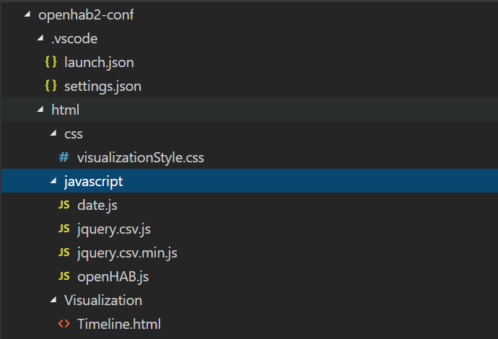Click the JS icon beside date.js
This screenshot has width=498, height=339.
point(64,206)
